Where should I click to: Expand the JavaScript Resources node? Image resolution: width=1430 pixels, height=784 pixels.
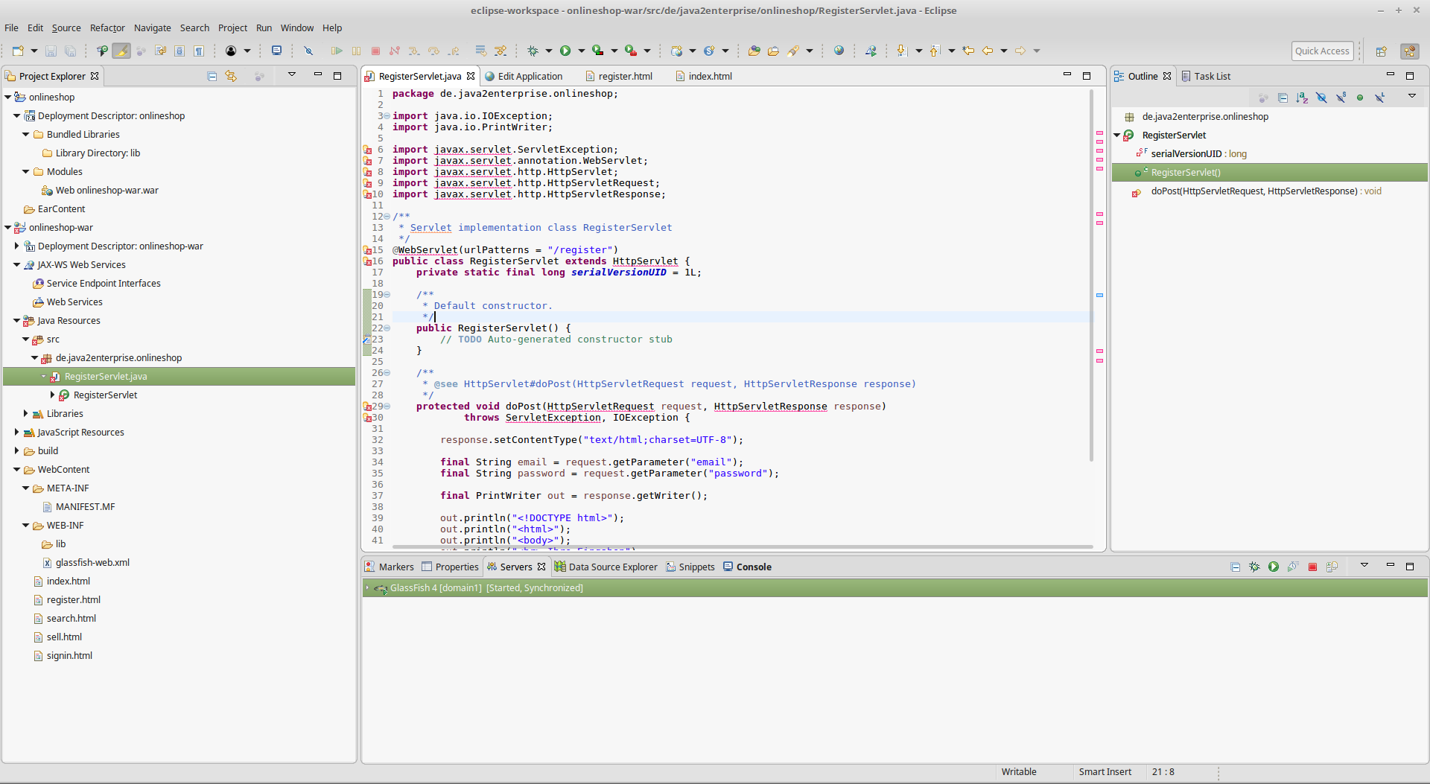(x=16, y=433)
